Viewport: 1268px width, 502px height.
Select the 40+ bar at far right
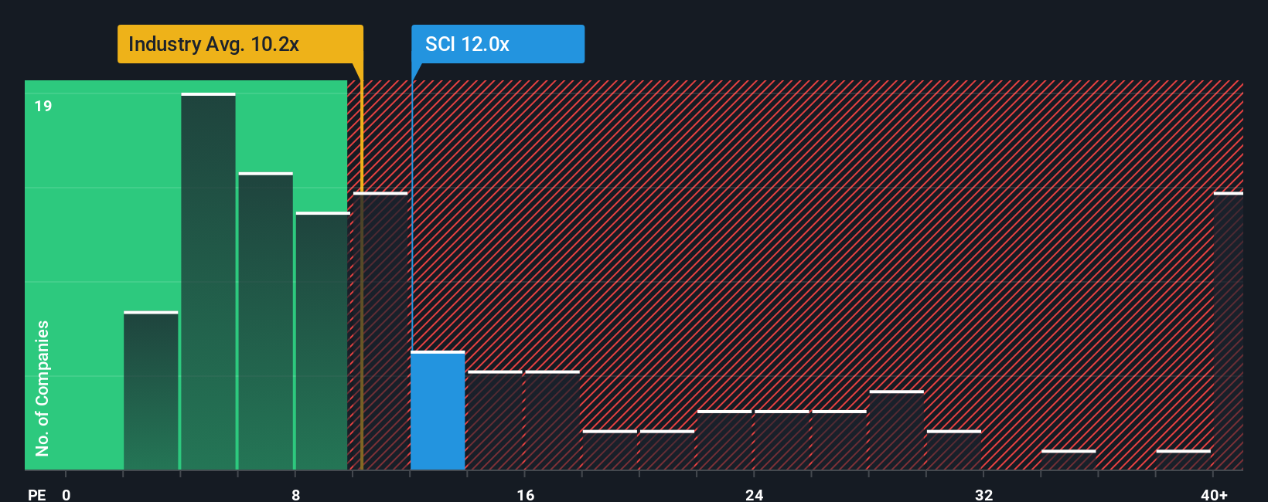pos(1229,331)
